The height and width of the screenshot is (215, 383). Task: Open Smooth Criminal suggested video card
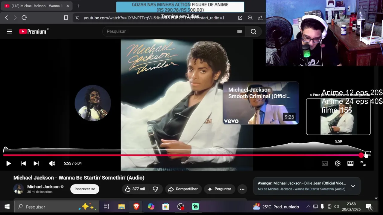[261, 103]
